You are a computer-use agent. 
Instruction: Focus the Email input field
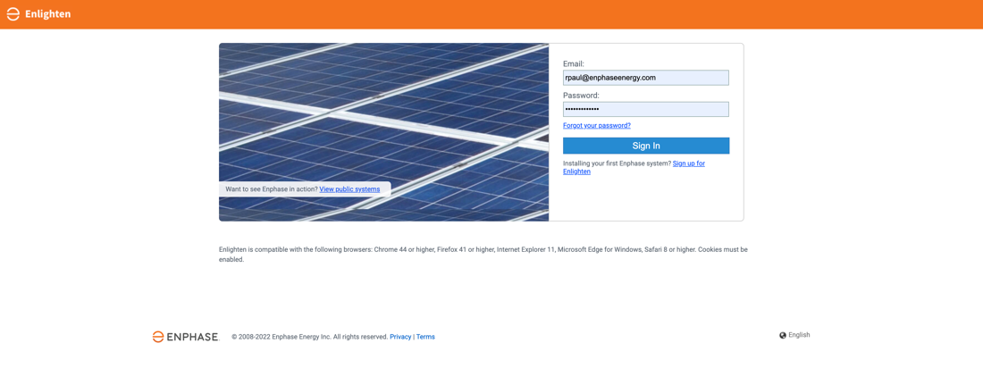click(x=645, y=78)
